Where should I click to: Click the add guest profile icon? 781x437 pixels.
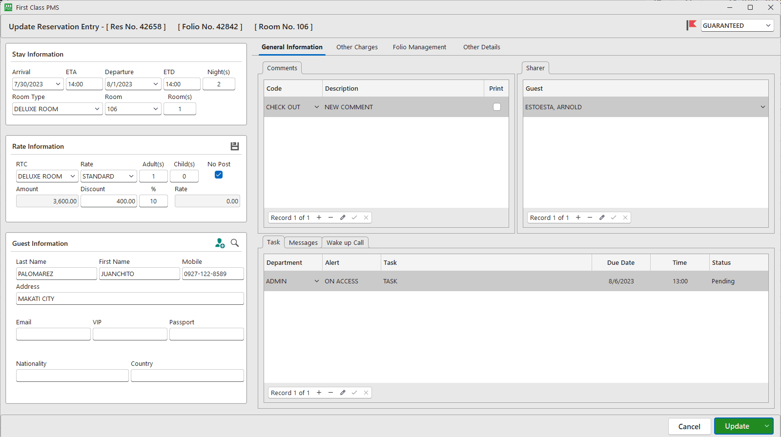click(x=220, y=243)
